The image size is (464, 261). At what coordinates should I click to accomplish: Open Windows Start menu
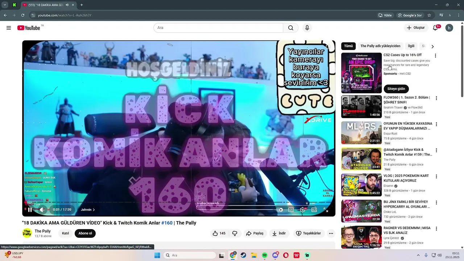pos(157,255)
